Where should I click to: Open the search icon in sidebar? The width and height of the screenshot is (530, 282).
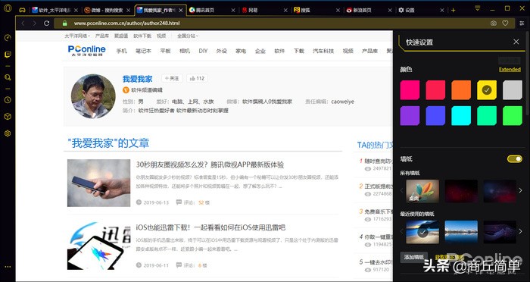click(x=8, y=77)
